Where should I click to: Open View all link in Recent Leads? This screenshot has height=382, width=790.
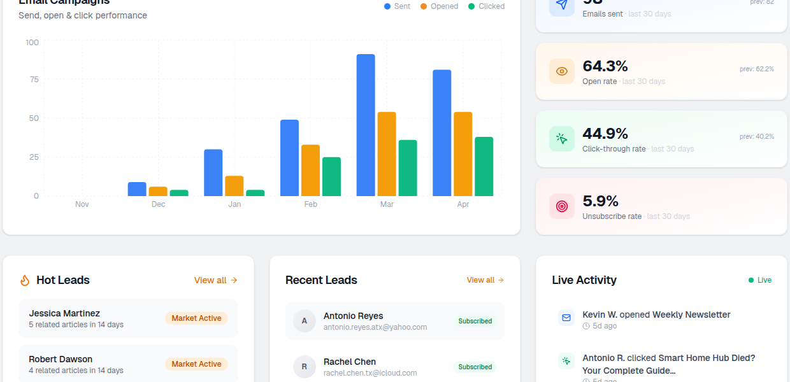[485, 280]
